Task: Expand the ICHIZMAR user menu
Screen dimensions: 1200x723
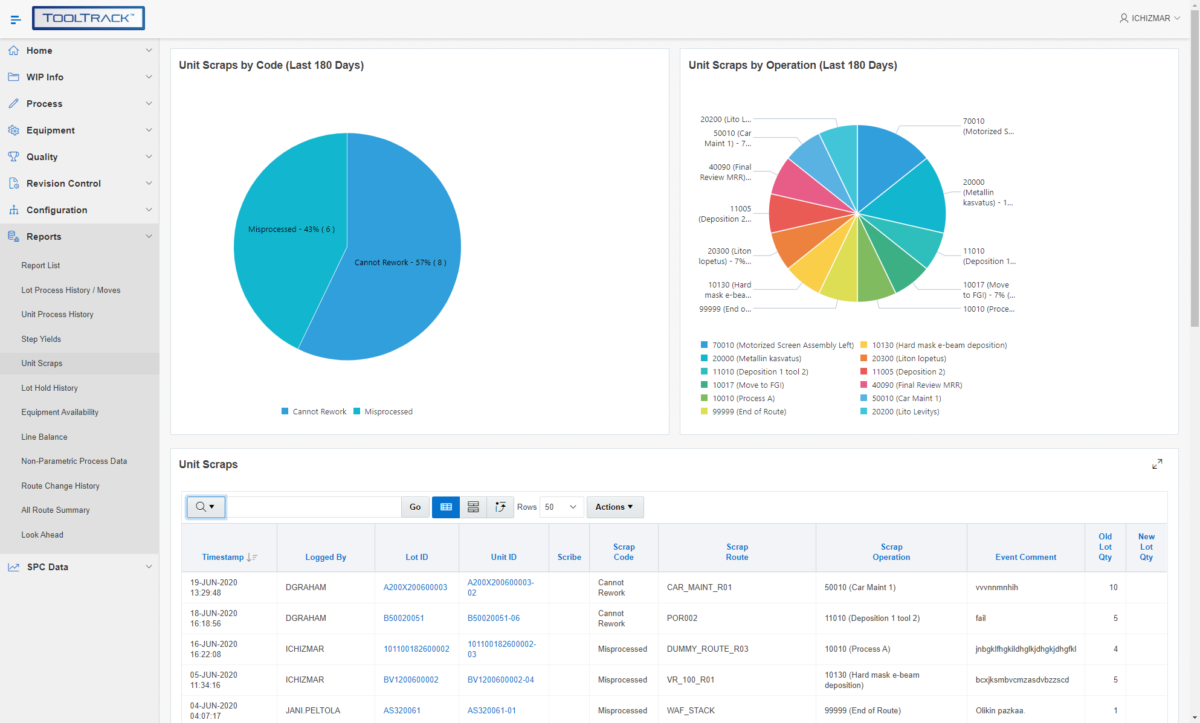Action: [1149, 18]
